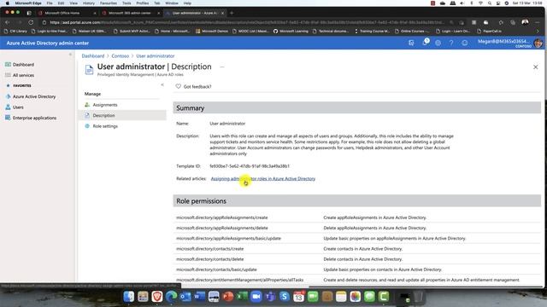Image resolution: width=547 pixels, height=307 pixels.
Task: Open portal feedback smiley icon
Action: (464, 43)
